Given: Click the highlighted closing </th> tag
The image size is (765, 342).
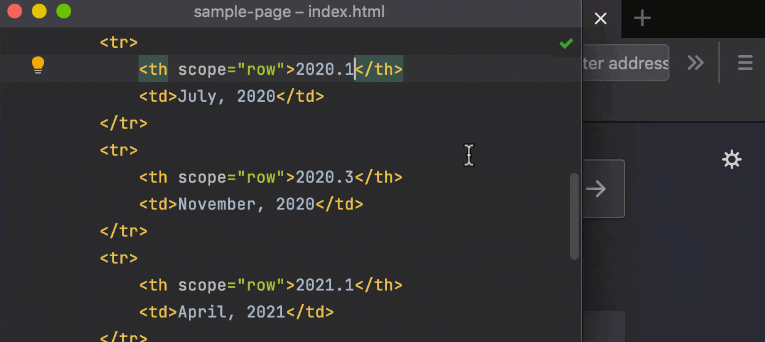Looking at the screenshot, I should coord(379,69).
